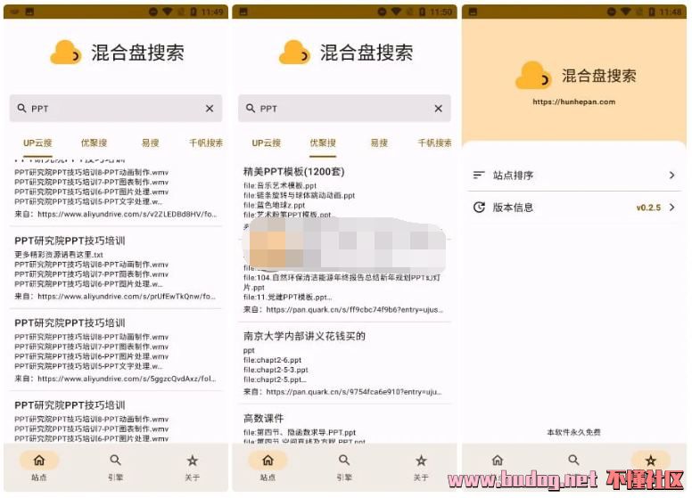The image size is (692, 498).
Task: Tap Wi-Fi icon in left screen status bar
Action: click(167, 12)
